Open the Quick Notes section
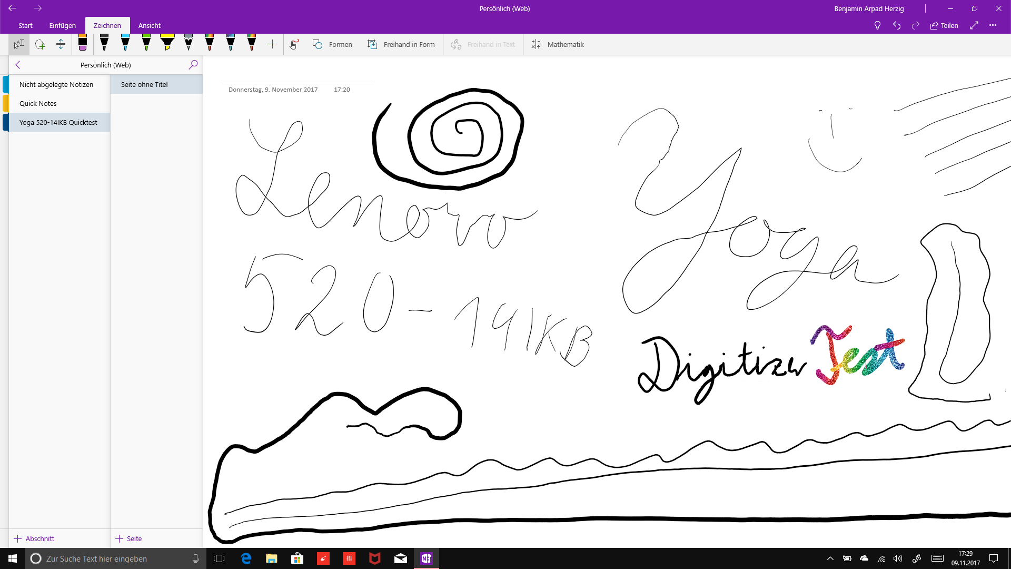 [x=38, y=103]
